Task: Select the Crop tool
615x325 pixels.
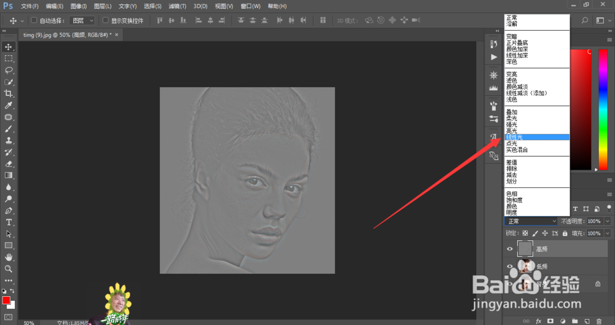Action: click(8, 94)
